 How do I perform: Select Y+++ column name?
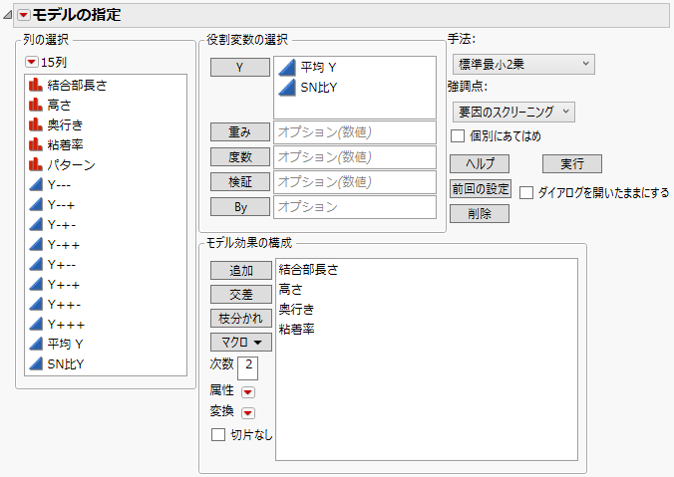pos(66,325)
